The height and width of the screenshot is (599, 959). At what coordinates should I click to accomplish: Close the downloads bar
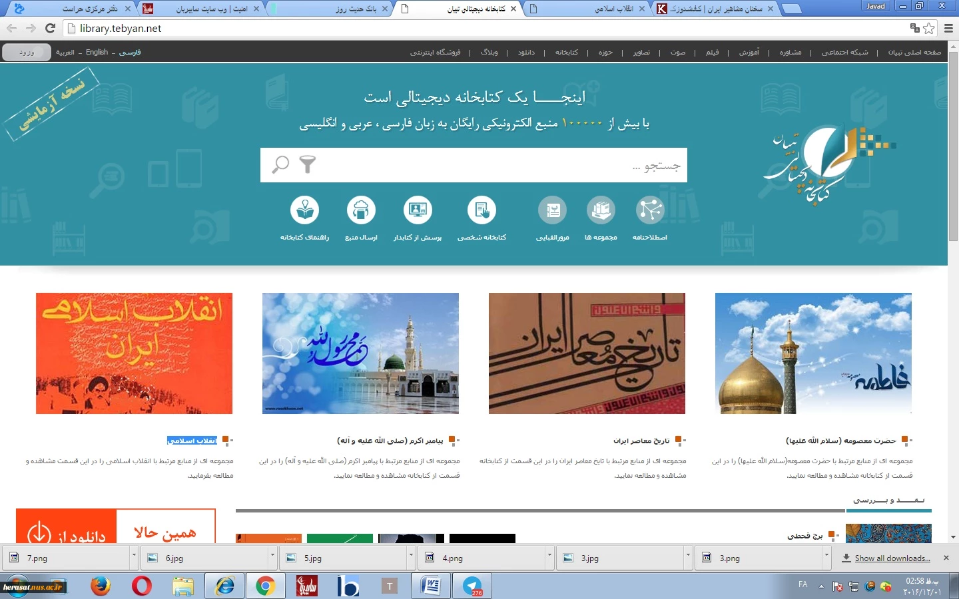tap(946, 558)
